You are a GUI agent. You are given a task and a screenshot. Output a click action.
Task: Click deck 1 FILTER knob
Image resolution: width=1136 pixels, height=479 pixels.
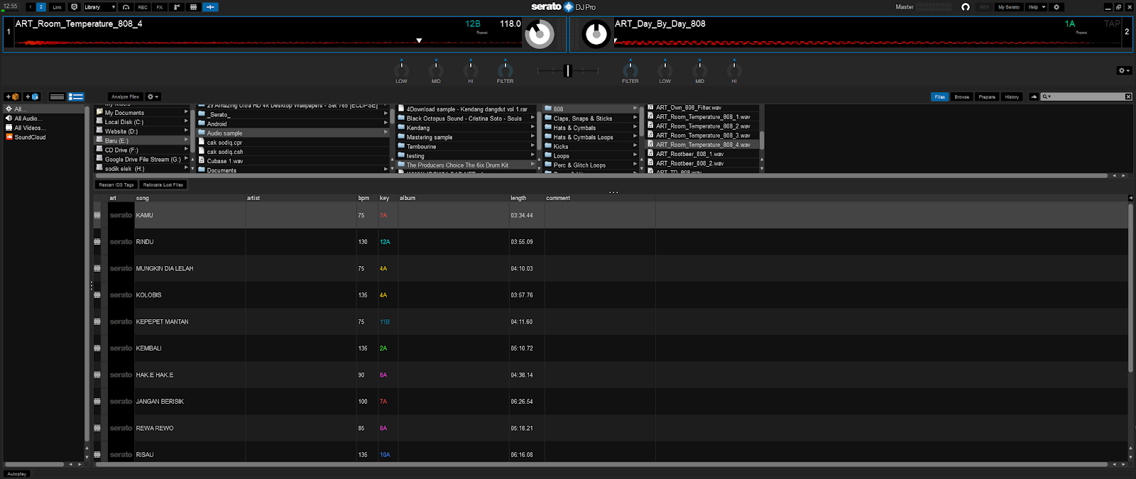point(505,70)
